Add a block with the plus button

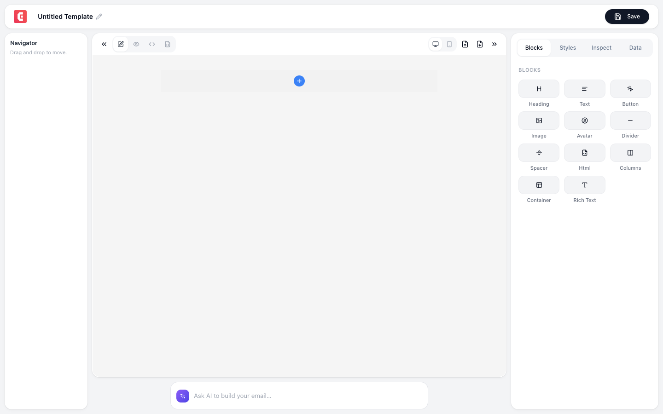(299, 81)
